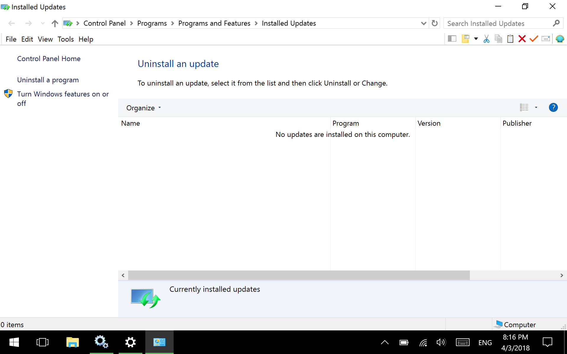Click the Copy documents toolbar icon
Image resolution: width=567 pixels, height=354 pixels.
pyautogui.click(x=498, y=39)
